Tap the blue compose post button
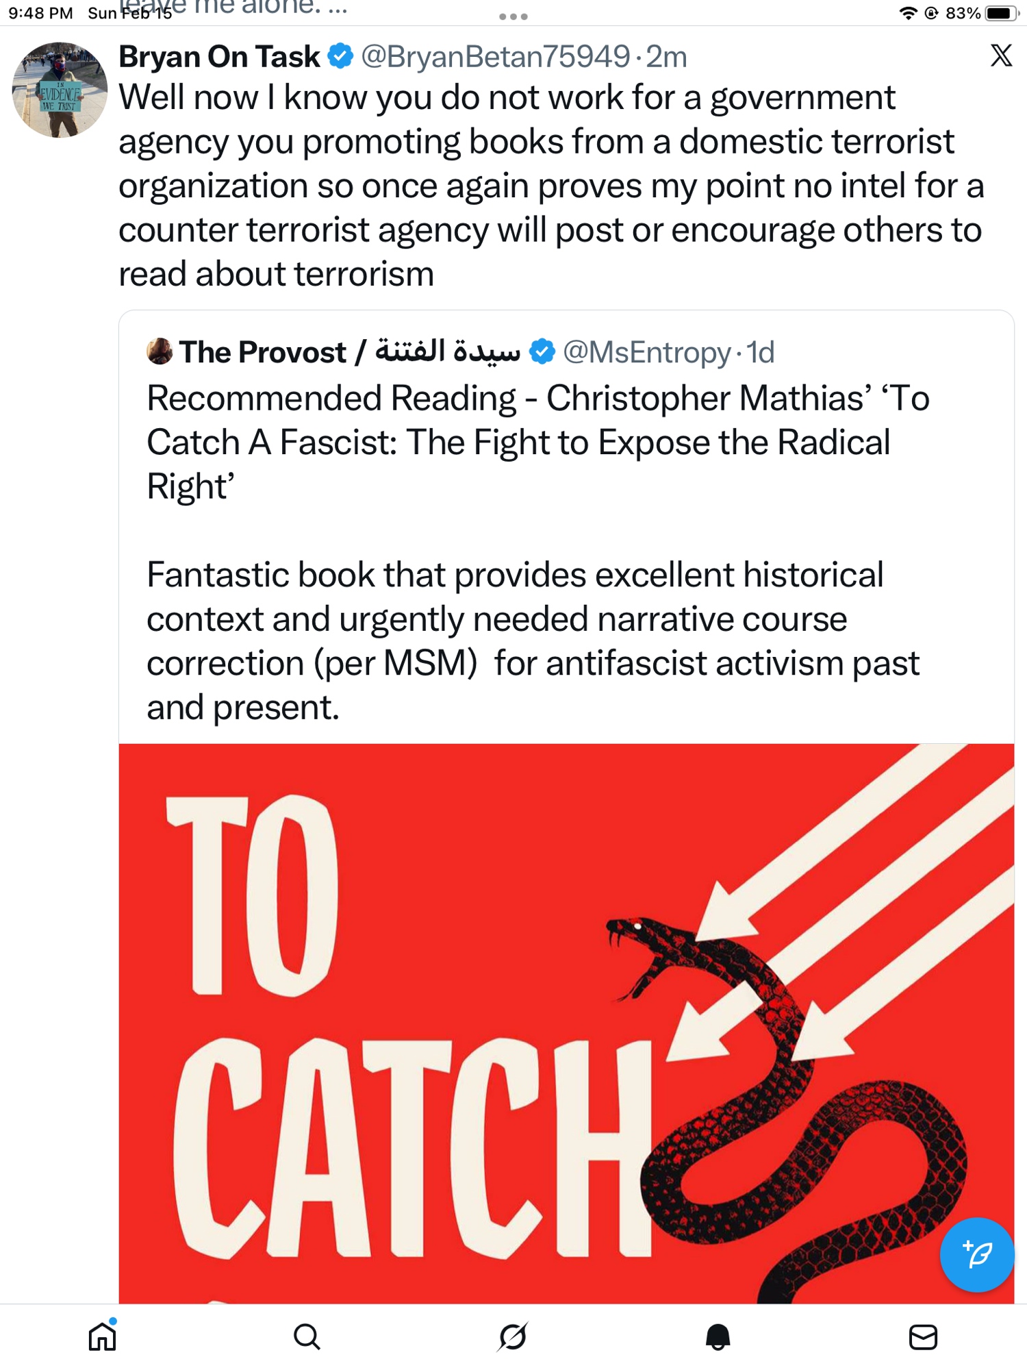The width and height of the screenshot is (1027, 1370). click(976, 1254)
